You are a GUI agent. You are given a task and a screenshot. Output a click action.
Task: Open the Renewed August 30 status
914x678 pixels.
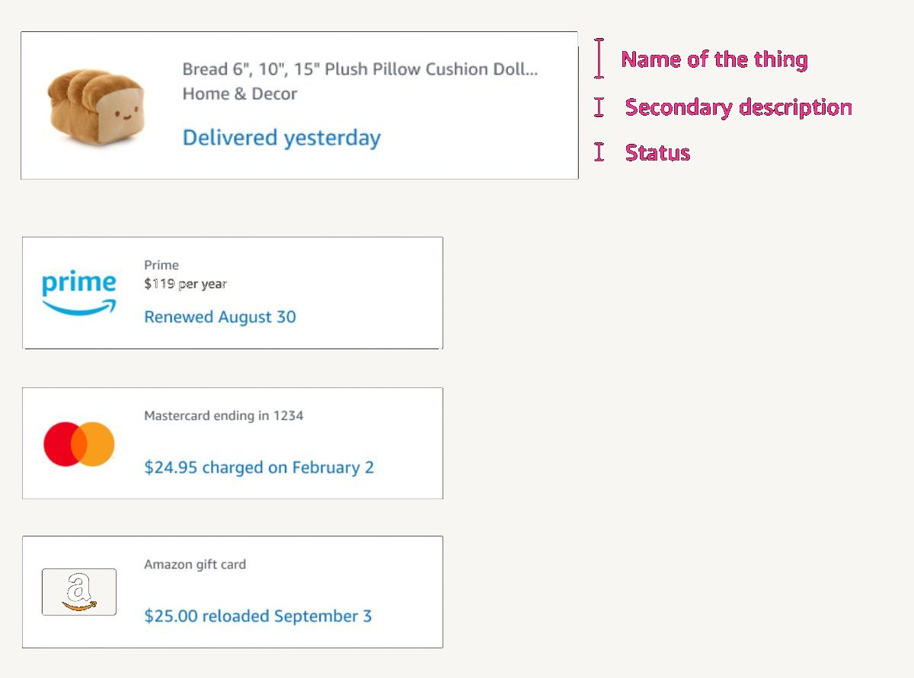coord(219,317)
